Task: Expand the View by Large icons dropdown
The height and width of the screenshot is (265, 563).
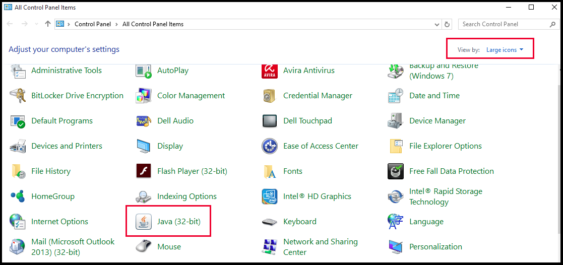Action: (x=505, y=50)
